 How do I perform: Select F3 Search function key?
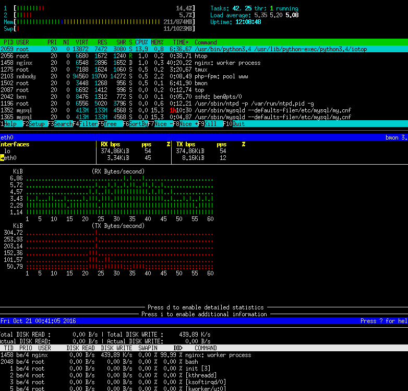(x=61, y=124)
